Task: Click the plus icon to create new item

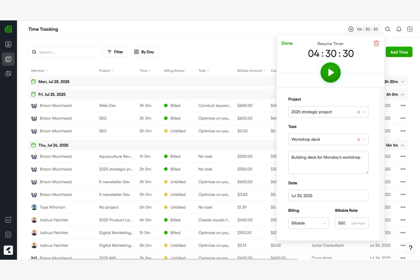Action: coord(409,29)
